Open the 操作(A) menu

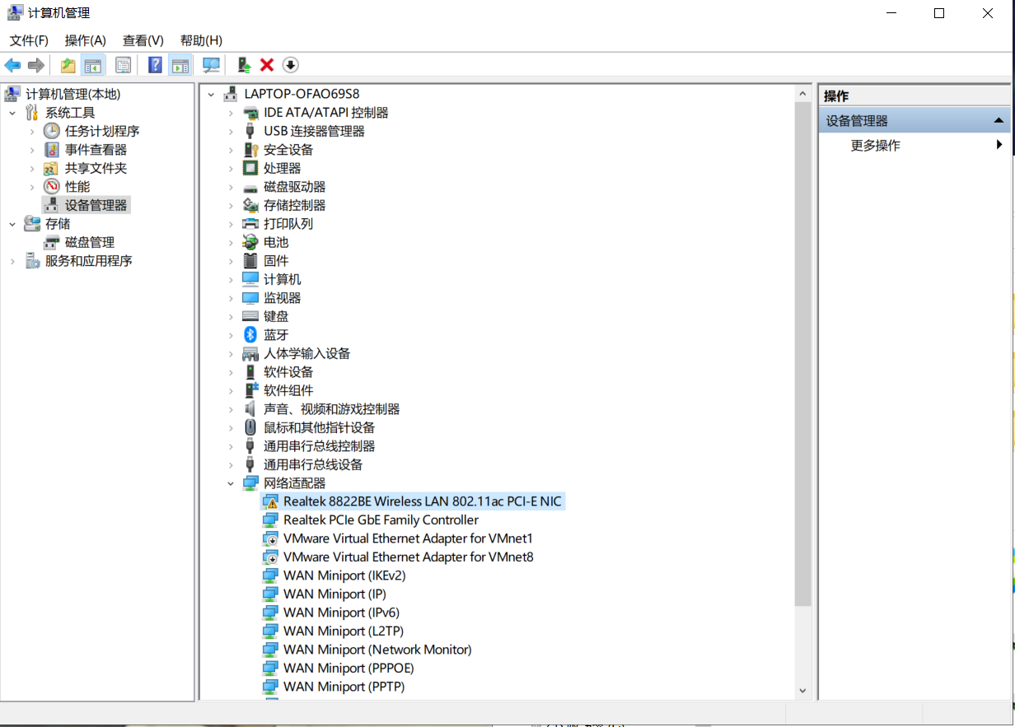(x=86, y=40)
